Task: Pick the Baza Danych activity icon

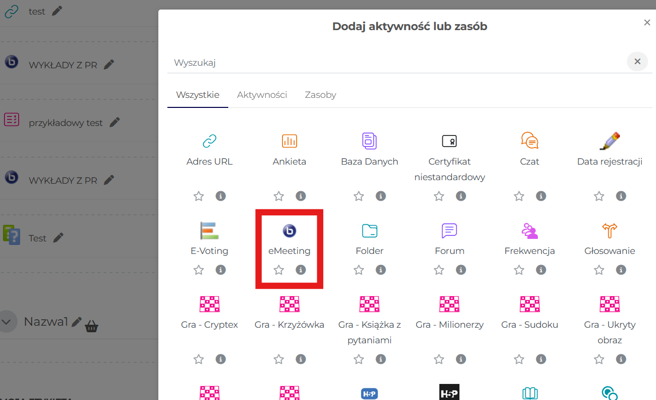Action: point(369,141)
